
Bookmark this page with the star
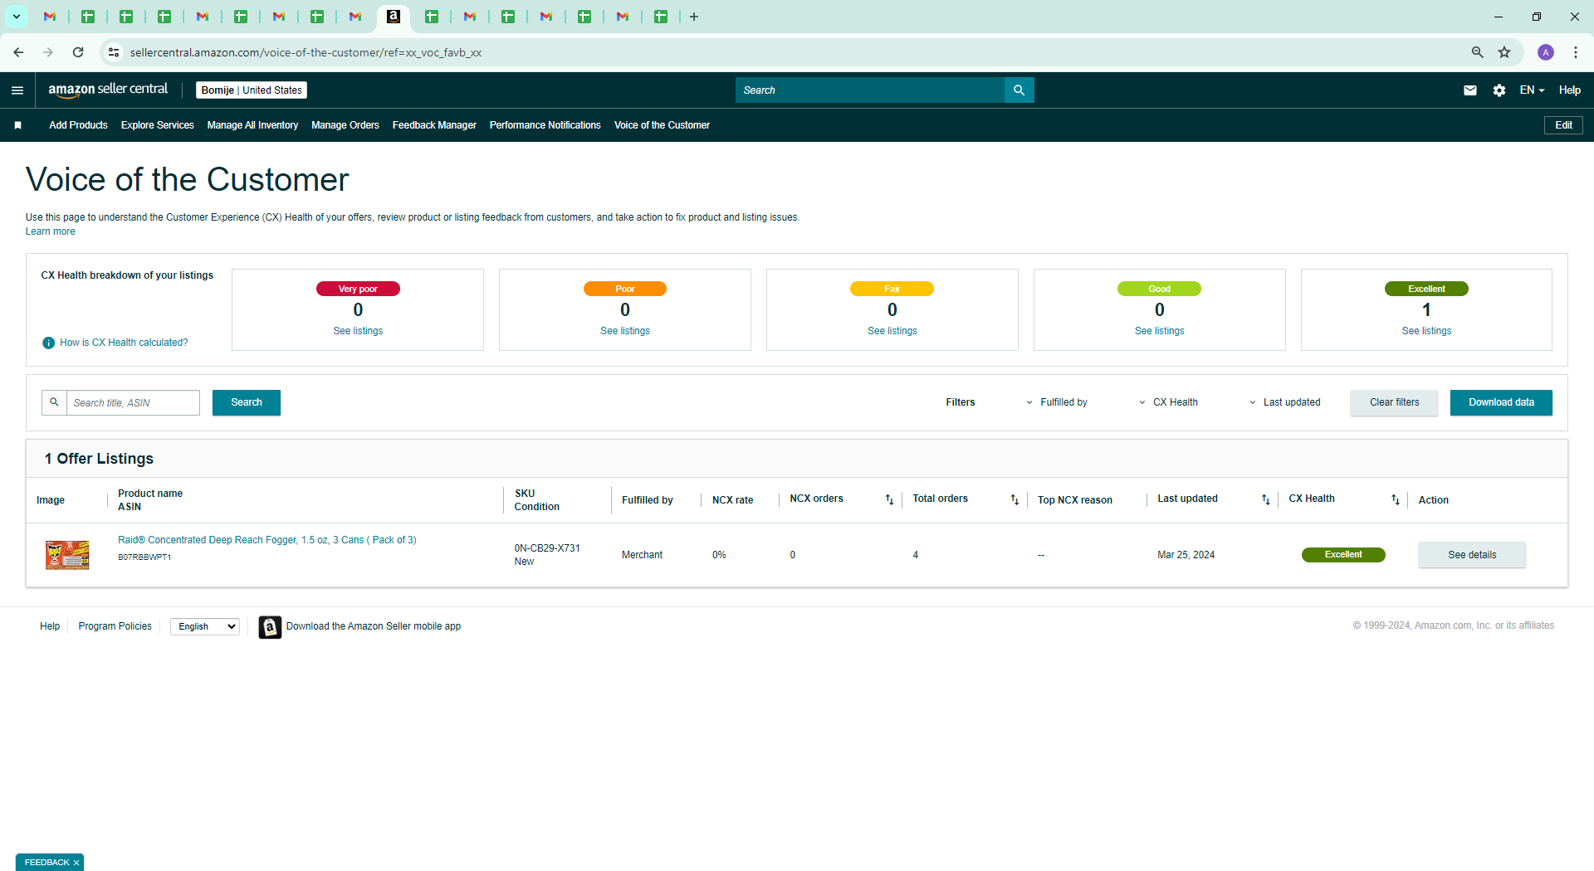tap(1504, 52)
